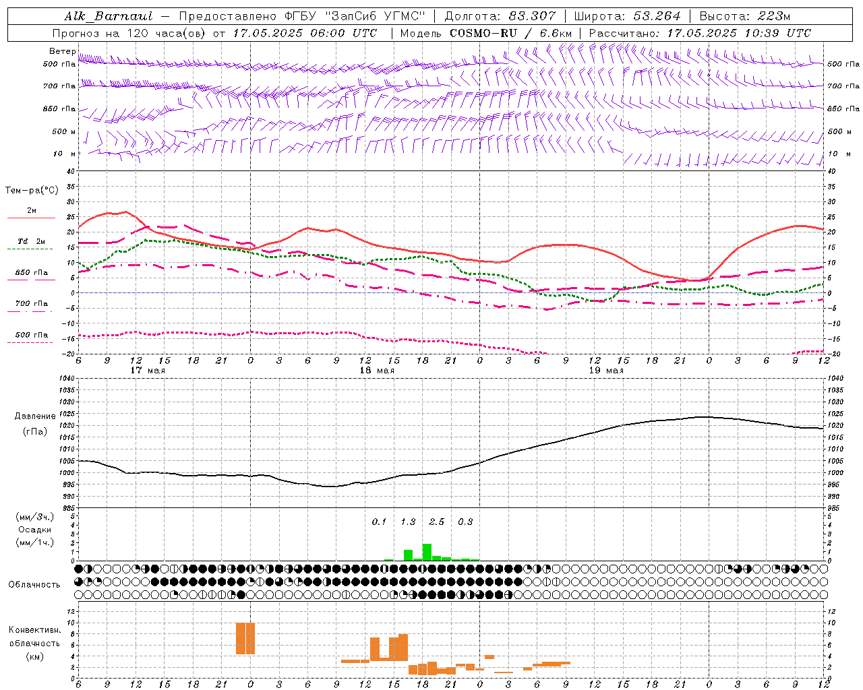Click the precipitation amount 0.1
The width and height of the screenshot is (863, 690).
[379, 522]
